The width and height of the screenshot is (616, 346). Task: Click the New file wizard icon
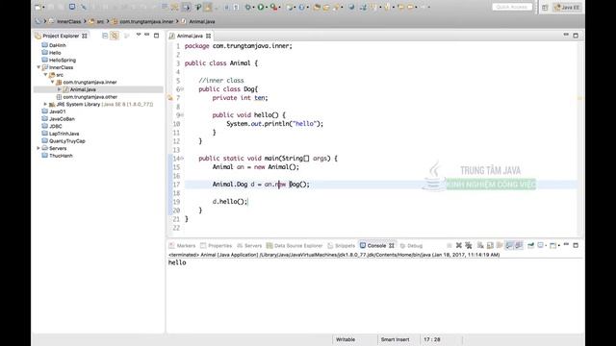click(38, 7)
